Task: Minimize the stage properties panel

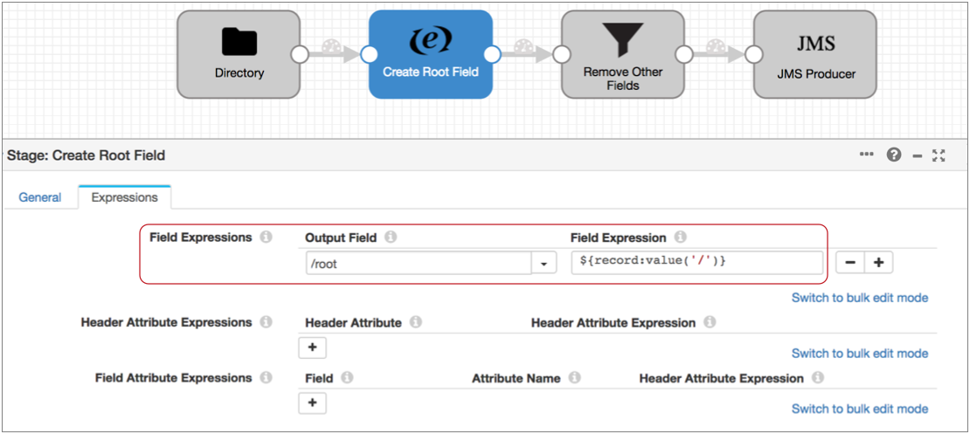Action: (x=918, y=155)
